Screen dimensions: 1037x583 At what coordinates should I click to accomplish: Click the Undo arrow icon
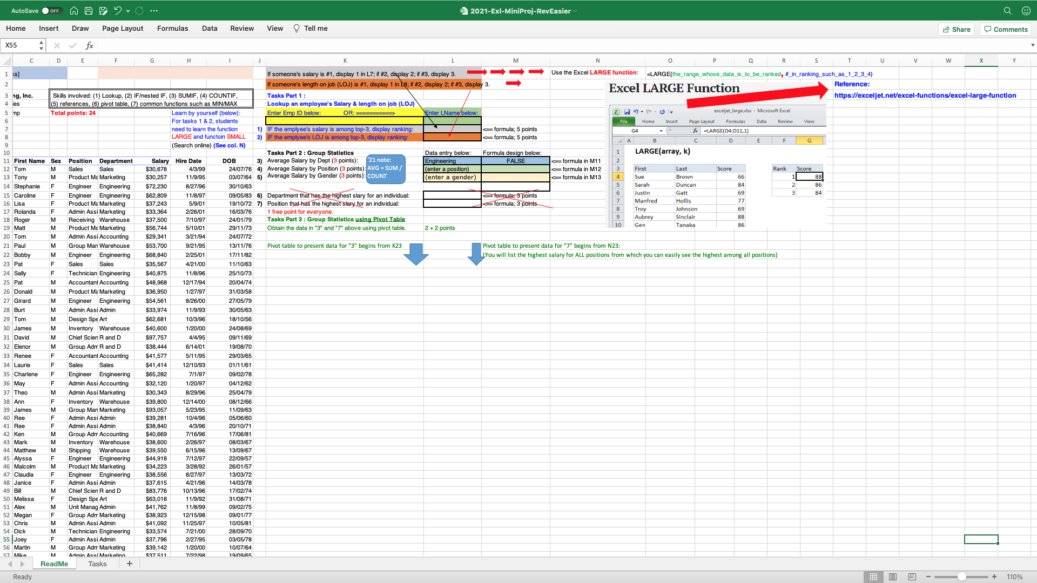click(x=118, y=11)
